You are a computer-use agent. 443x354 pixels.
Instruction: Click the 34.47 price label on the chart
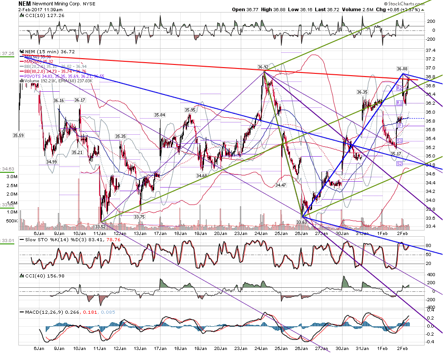(281, 185)
